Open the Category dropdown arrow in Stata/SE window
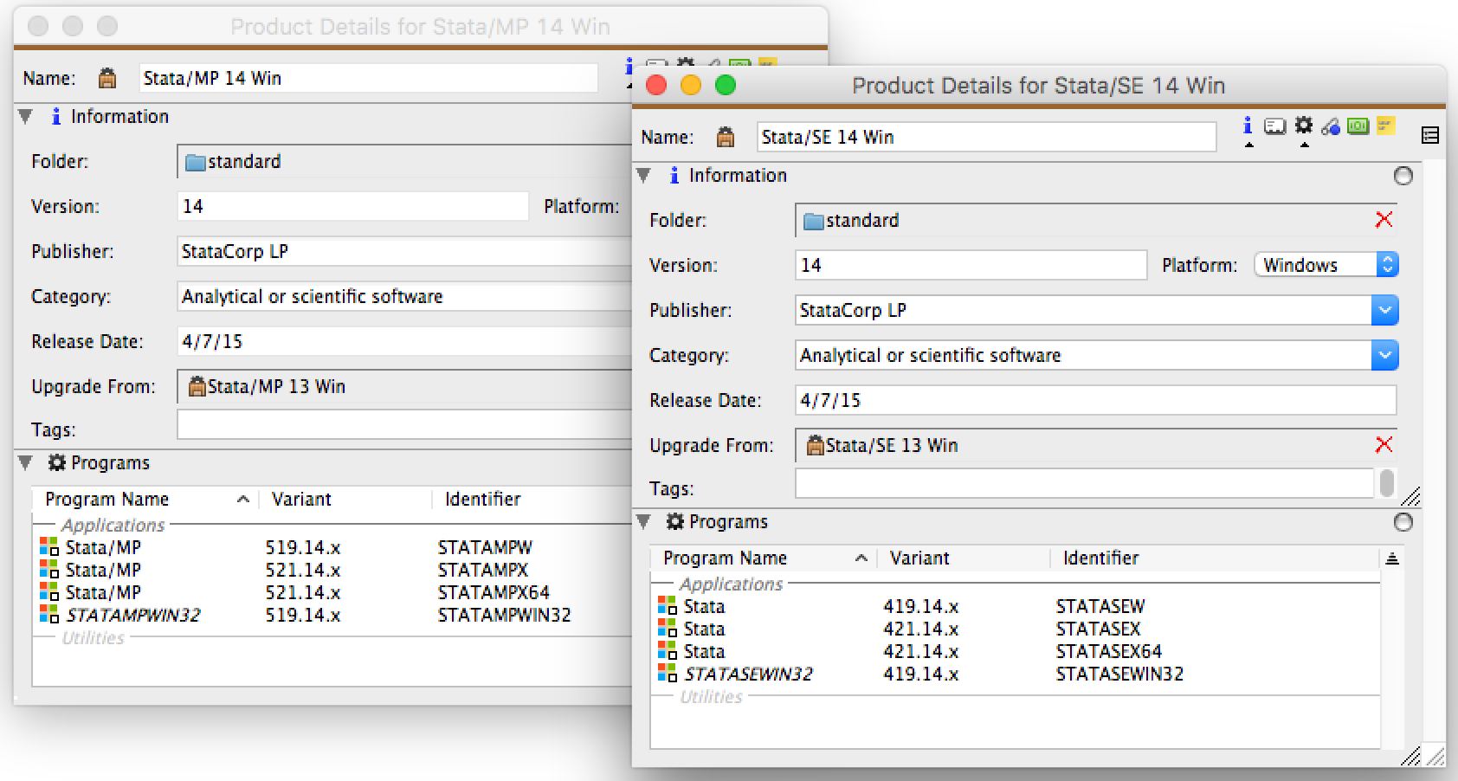This screenshot has width=1458, height=781. pos(1384,355)
